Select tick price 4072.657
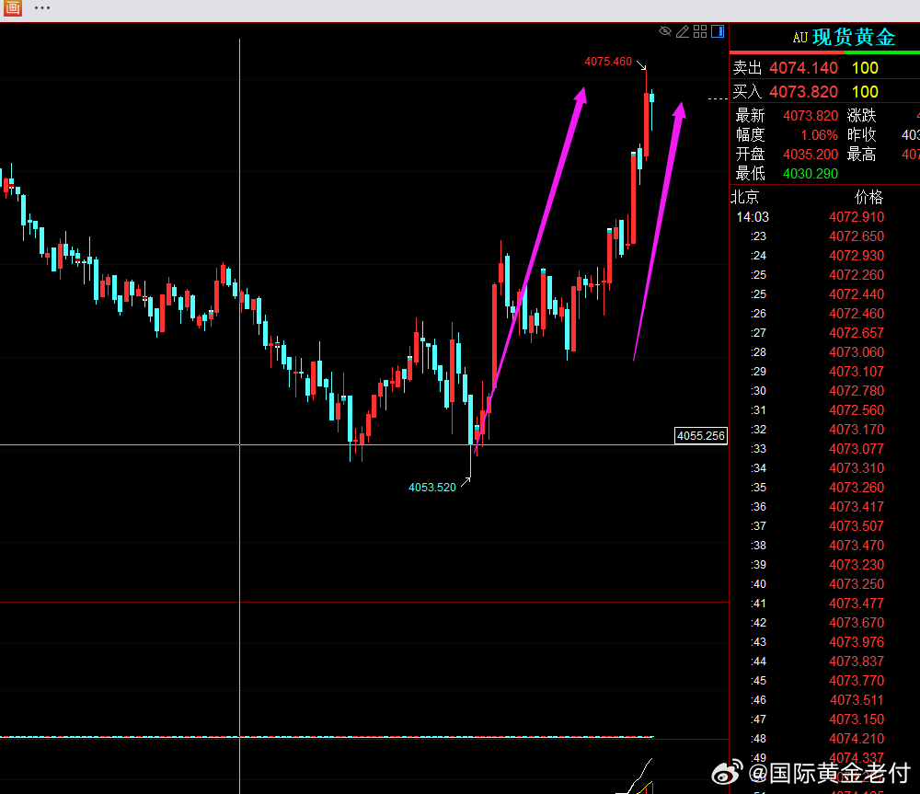The image size is (920, 794). 857,333
